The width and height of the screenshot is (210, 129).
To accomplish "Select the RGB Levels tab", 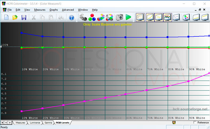I will point(62,123).
